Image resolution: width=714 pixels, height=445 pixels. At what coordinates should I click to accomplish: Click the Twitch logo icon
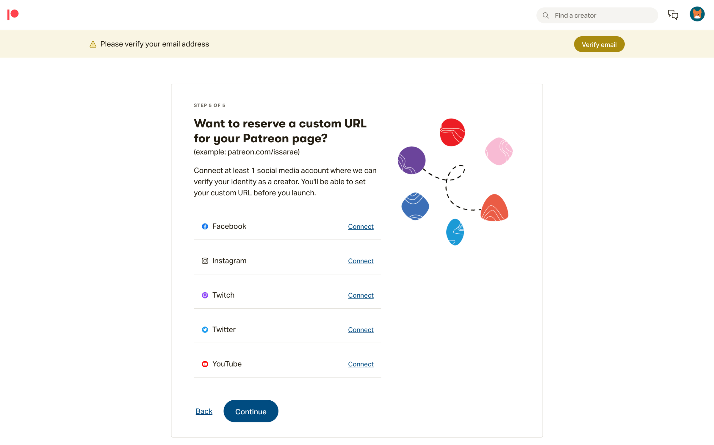click(205, 295)
